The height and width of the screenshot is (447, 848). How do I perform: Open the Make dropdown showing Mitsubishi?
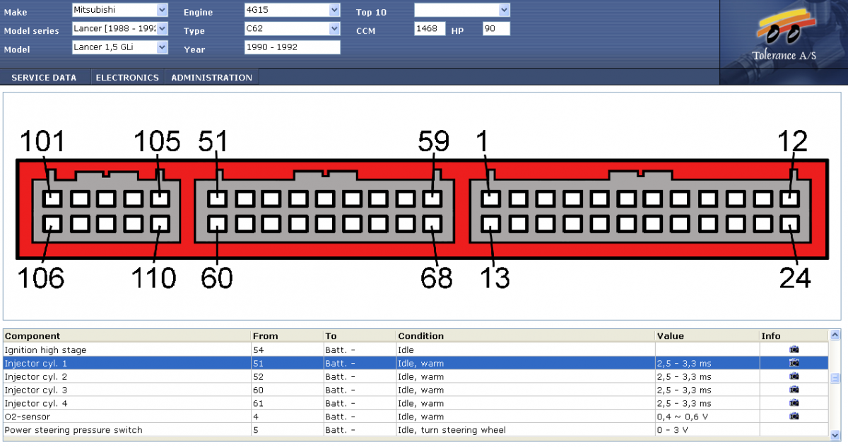[120, 10]
